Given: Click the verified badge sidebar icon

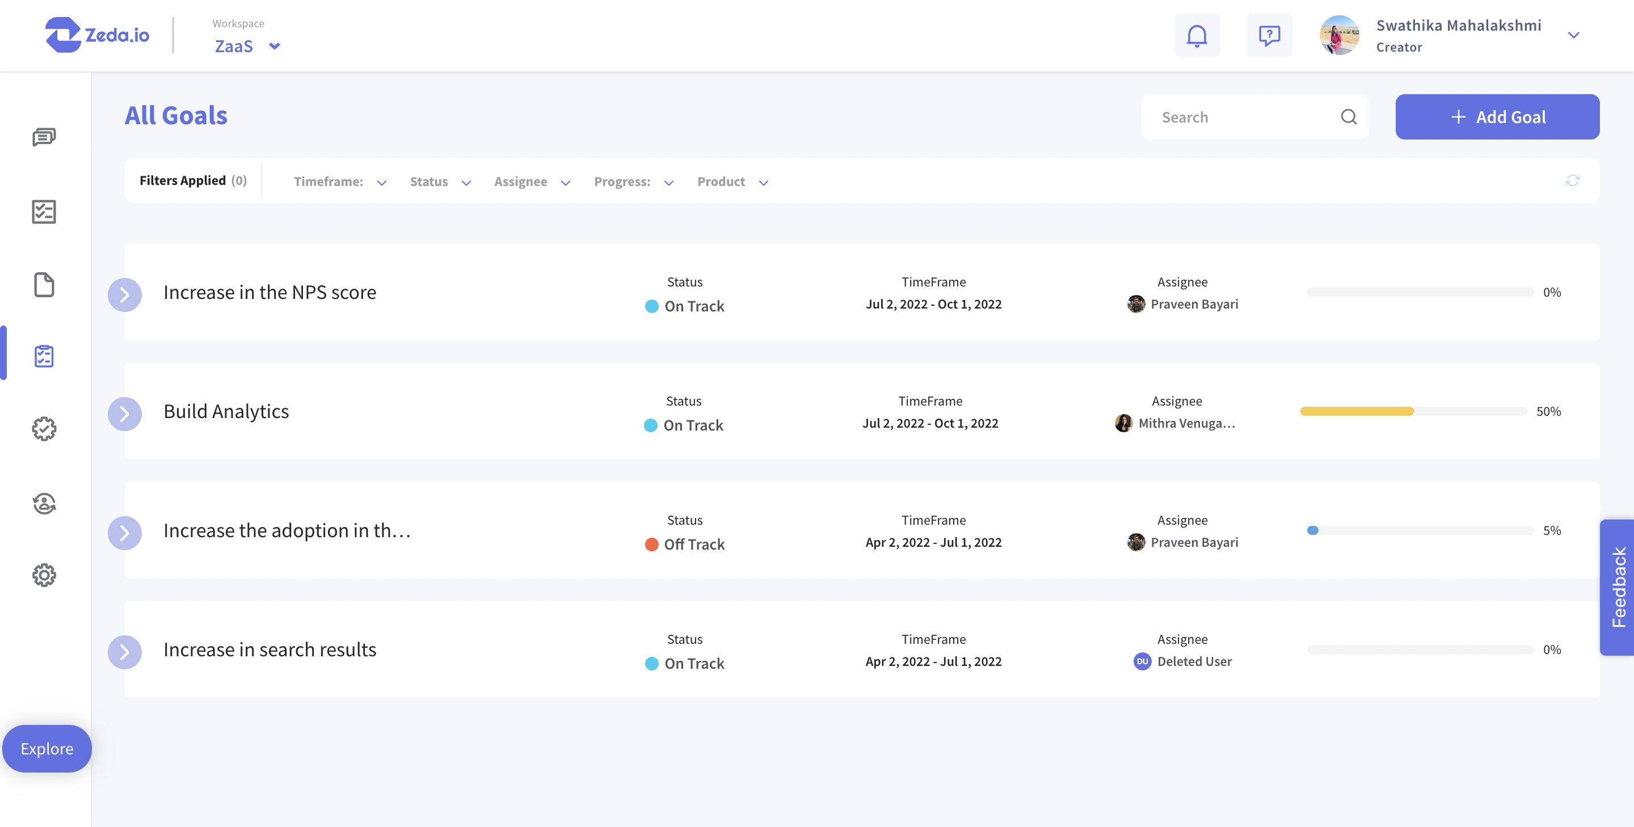Looking at the screenshot, I should tap(44, 429).
